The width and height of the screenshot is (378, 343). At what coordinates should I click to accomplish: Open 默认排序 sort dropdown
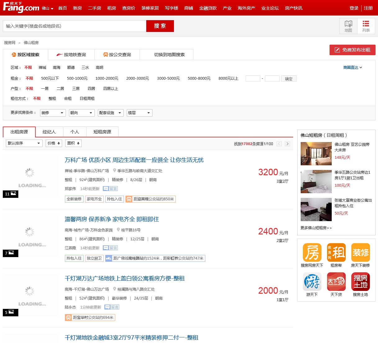click(24, 143)
